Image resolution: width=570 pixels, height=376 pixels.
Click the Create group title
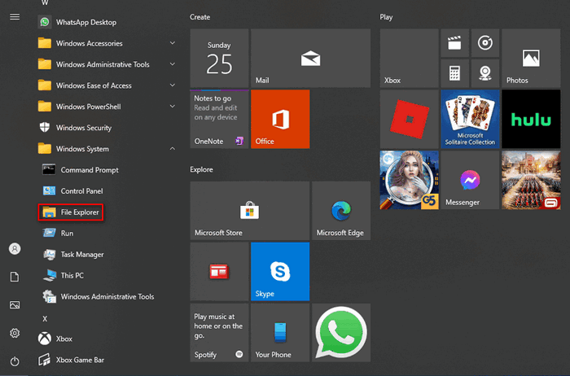pos(200,17)
